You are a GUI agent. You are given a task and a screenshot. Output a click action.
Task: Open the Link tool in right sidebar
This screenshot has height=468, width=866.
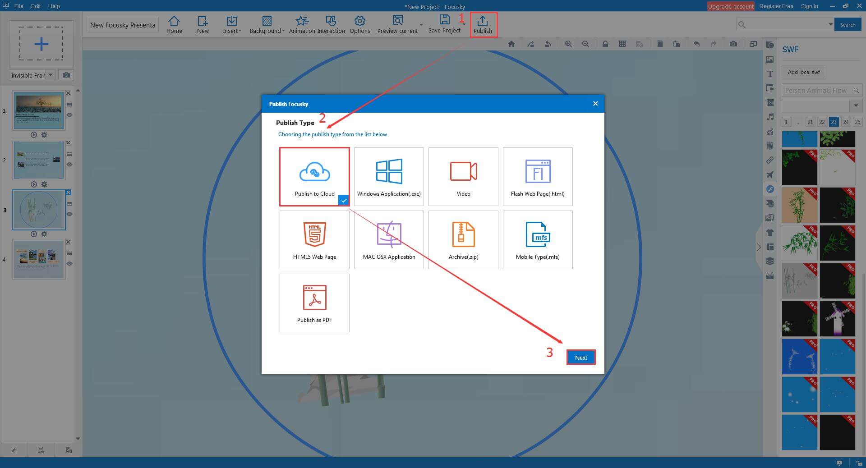point(770,160)
